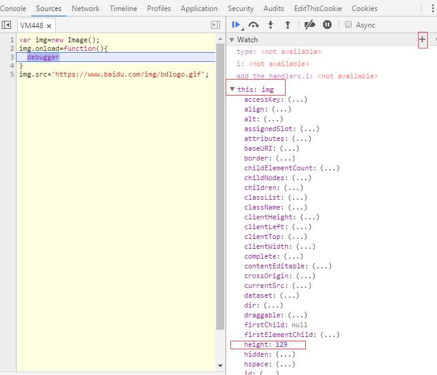Select the 'height: 129' property row

tap(265, 344)
